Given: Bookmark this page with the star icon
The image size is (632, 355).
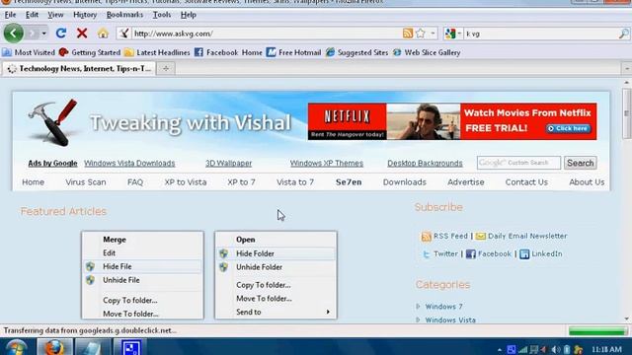Looking at the screenshot, I should [x=421, y=34].
